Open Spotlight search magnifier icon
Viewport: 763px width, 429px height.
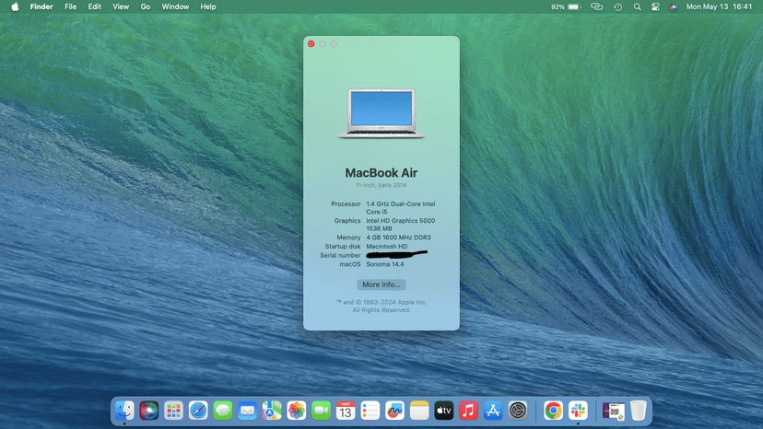tap(637, 6)
